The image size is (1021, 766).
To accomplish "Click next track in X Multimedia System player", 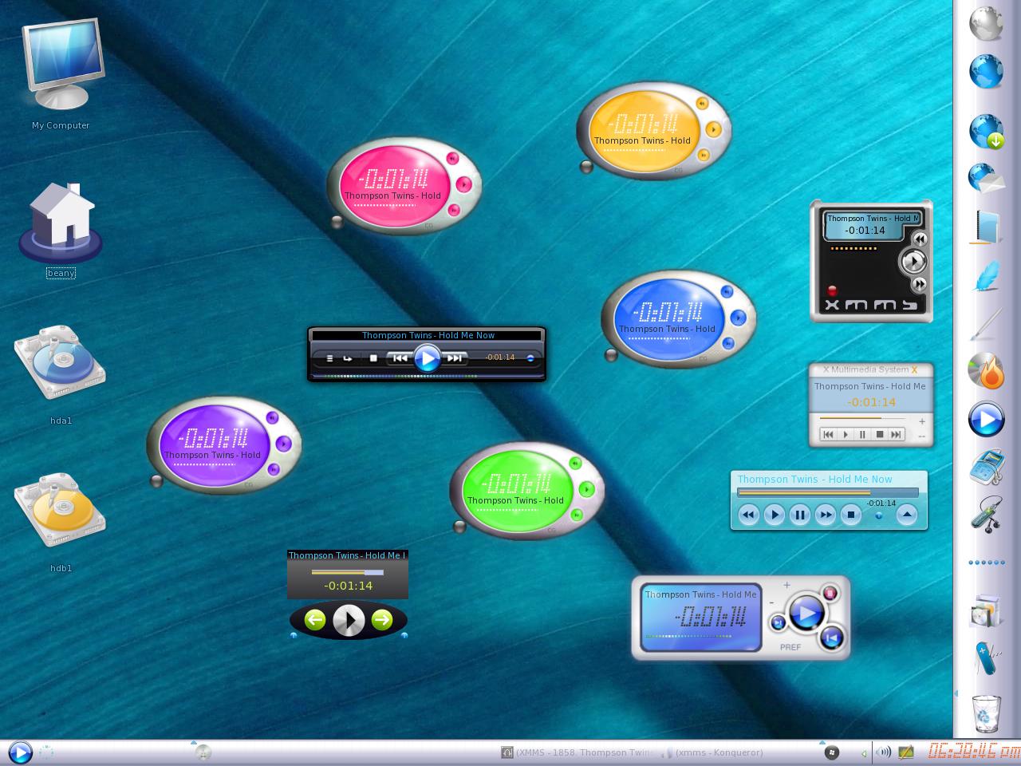I will (x=896, y=435).
